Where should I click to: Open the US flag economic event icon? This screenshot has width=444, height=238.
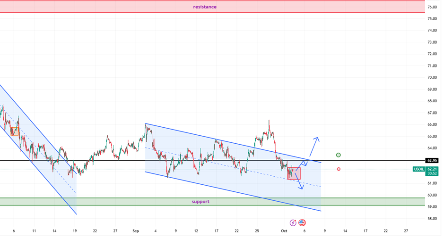pyautogui.click(x=302, y=222)
